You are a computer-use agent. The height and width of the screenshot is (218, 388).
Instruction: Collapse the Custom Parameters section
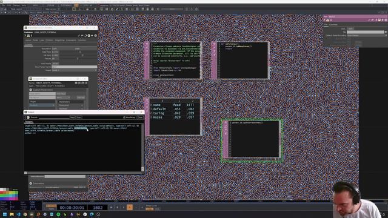coord(31,90)
